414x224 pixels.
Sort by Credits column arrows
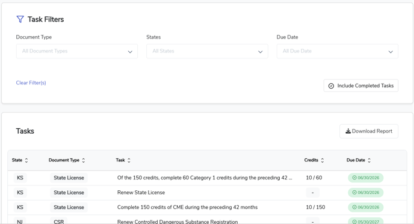(x=323, y=160)
